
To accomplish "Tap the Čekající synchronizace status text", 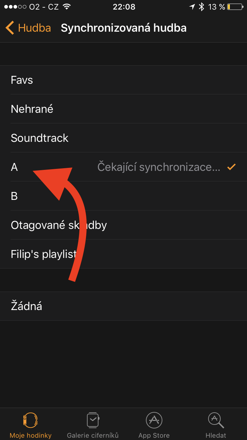I will [159, 167].
